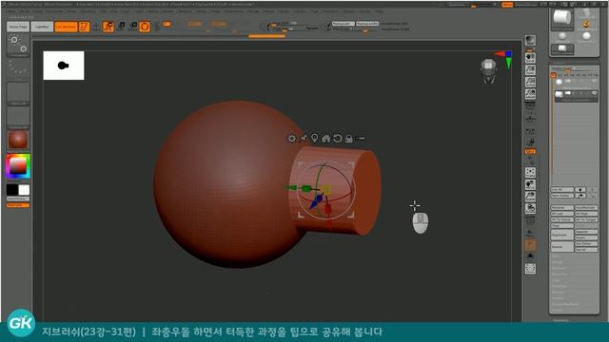609x342 pixels.
Task: Expand the Merge section in Subtool panel
Action: [x=557, y=262]
